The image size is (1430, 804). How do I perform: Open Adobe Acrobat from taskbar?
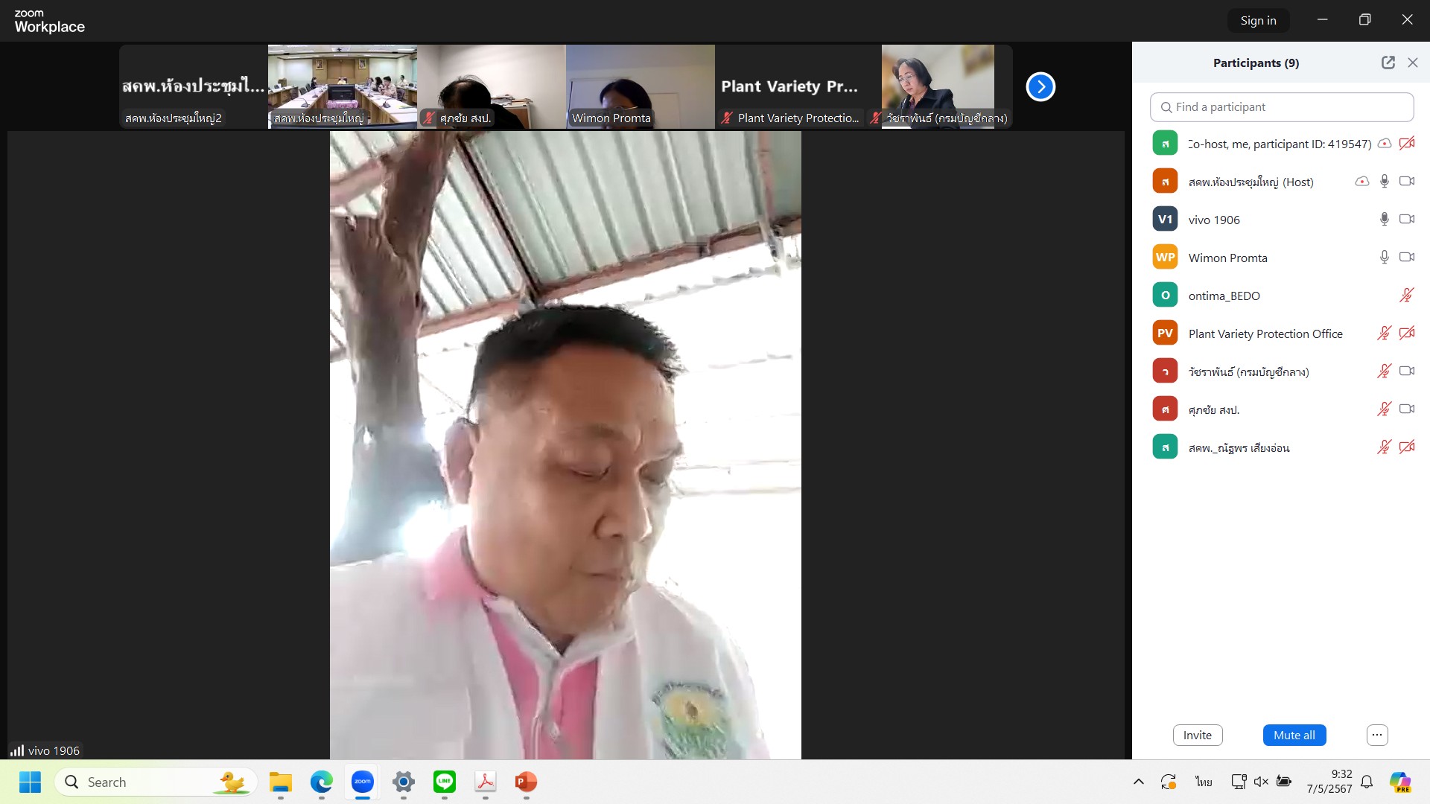[x=486, y=782]
